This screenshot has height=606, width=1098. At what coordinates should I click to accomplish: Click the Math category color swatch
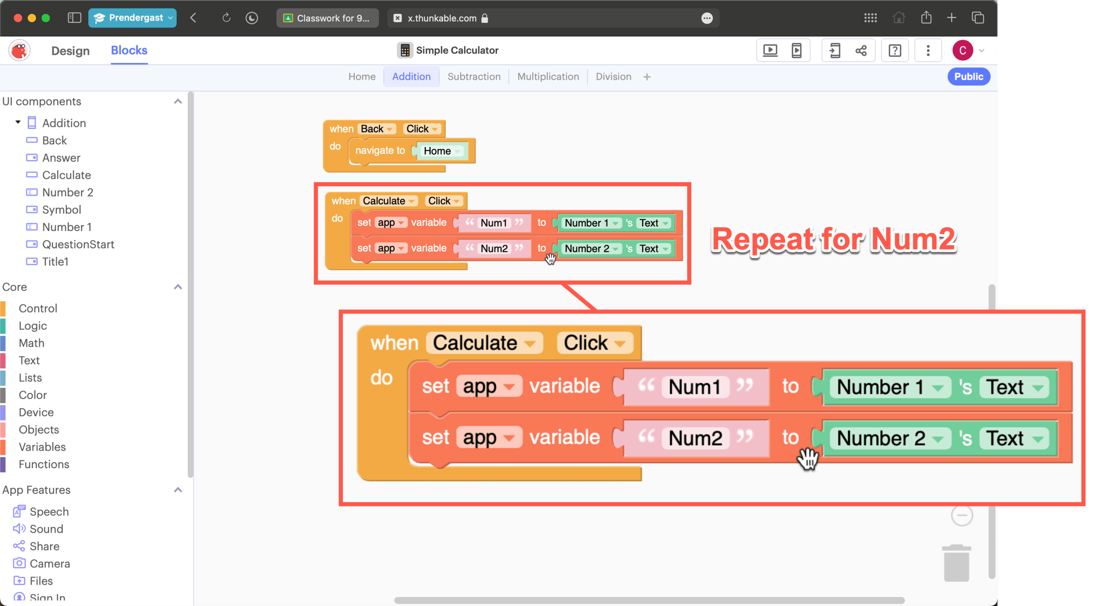coord(4,343)
